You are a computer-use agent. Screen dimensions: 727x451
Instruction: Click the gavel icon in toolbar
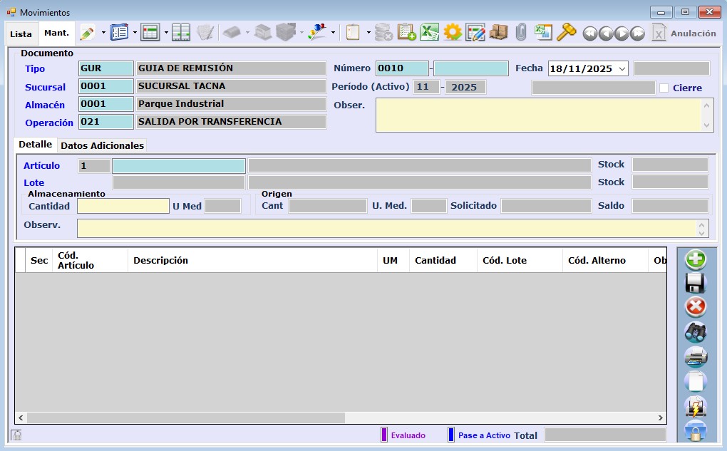click(x=566, y=33)
